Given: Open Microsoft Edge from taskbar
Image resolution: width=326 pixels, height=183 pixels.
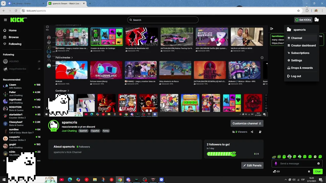Looking at the screenshot, I should point(70,180).
